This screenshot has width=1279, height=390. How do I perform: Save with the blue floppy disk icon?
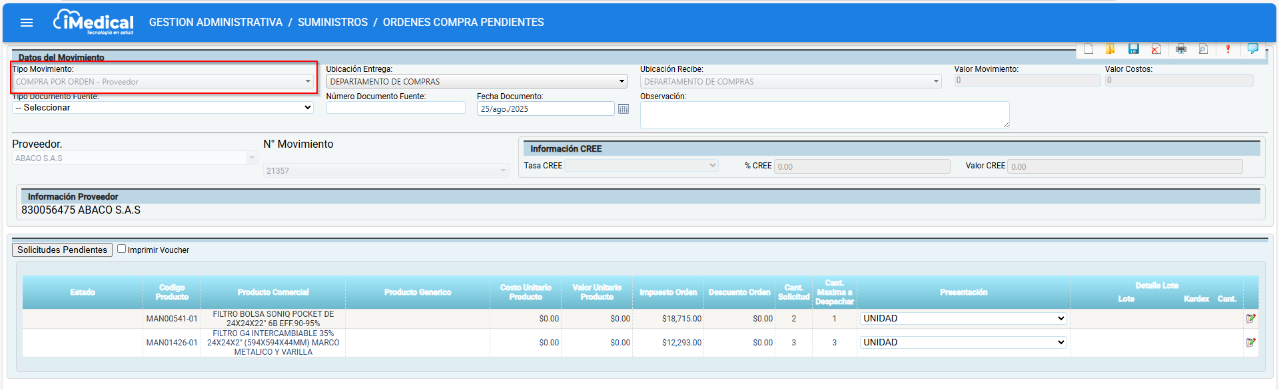(1133, 49)
